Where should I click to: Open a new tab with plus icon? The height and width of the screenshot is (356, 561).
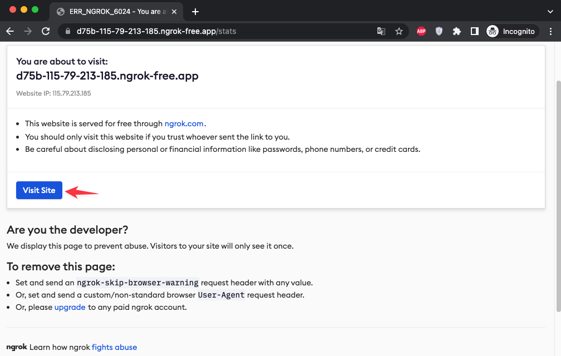[195, 12]
